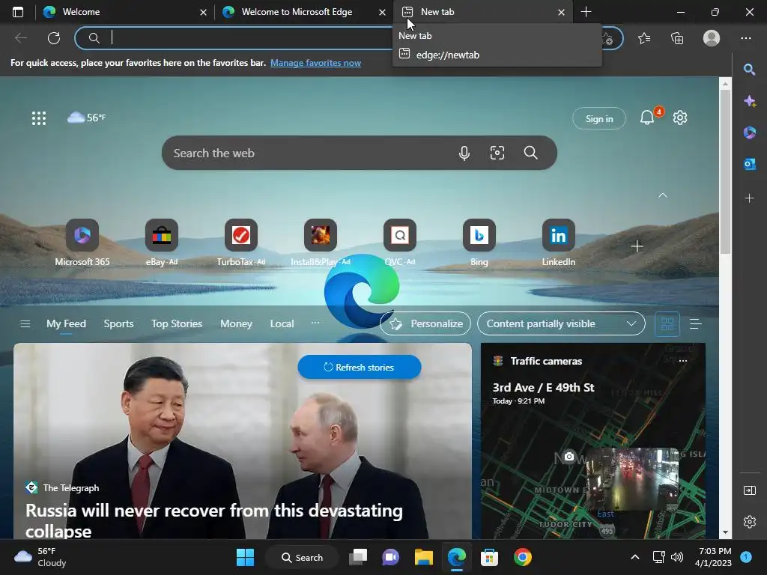This screenshot has width=767, height=575.
Task: Open Microsoft 365 quick link
Action: (x=82, y=243)
